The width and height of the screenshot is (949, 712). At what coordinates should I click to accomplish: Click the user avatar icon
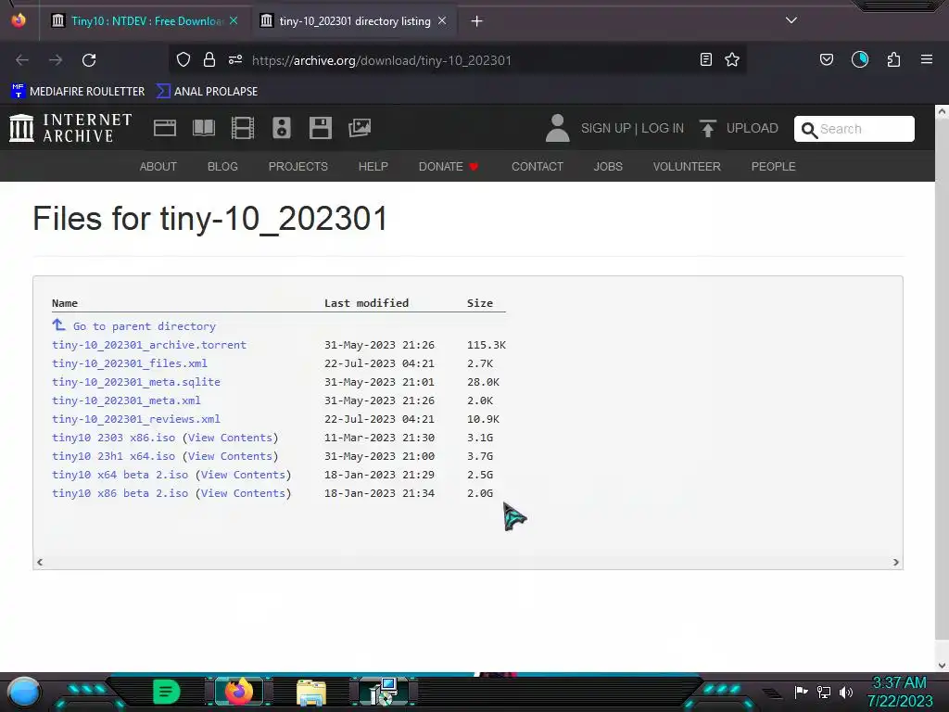(557, 128)
